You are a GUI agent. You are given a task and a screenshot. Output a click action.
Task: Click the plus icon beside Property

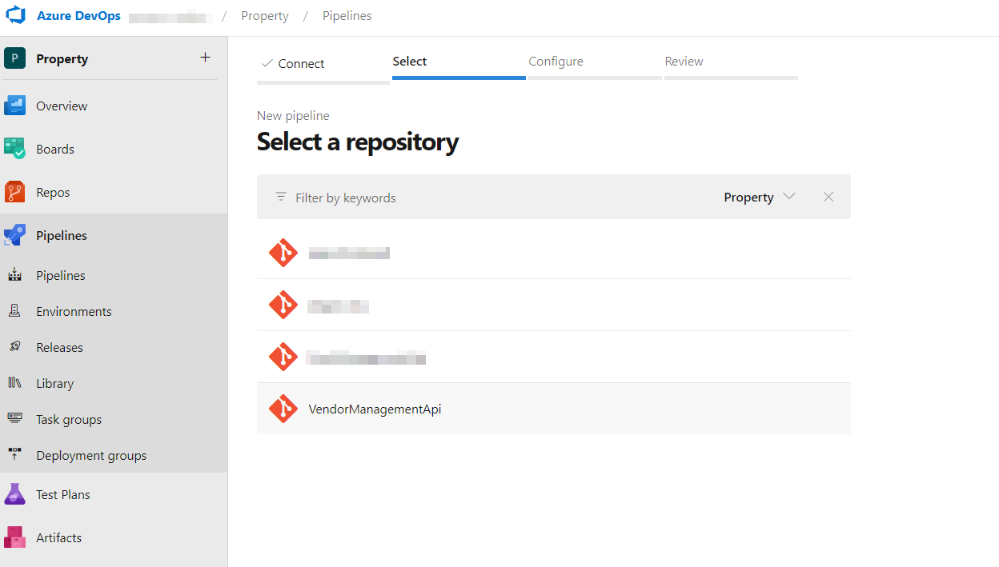click(x=205, y=58)
